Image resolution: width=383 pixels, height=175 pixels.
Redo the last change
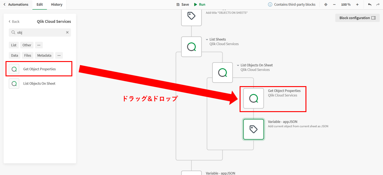click(x=378, y=5)
